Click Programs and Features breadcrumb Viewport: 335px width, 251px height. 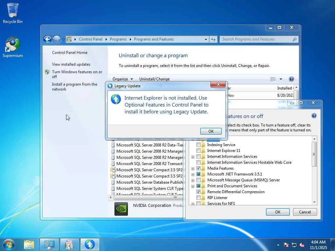point(154,39)
